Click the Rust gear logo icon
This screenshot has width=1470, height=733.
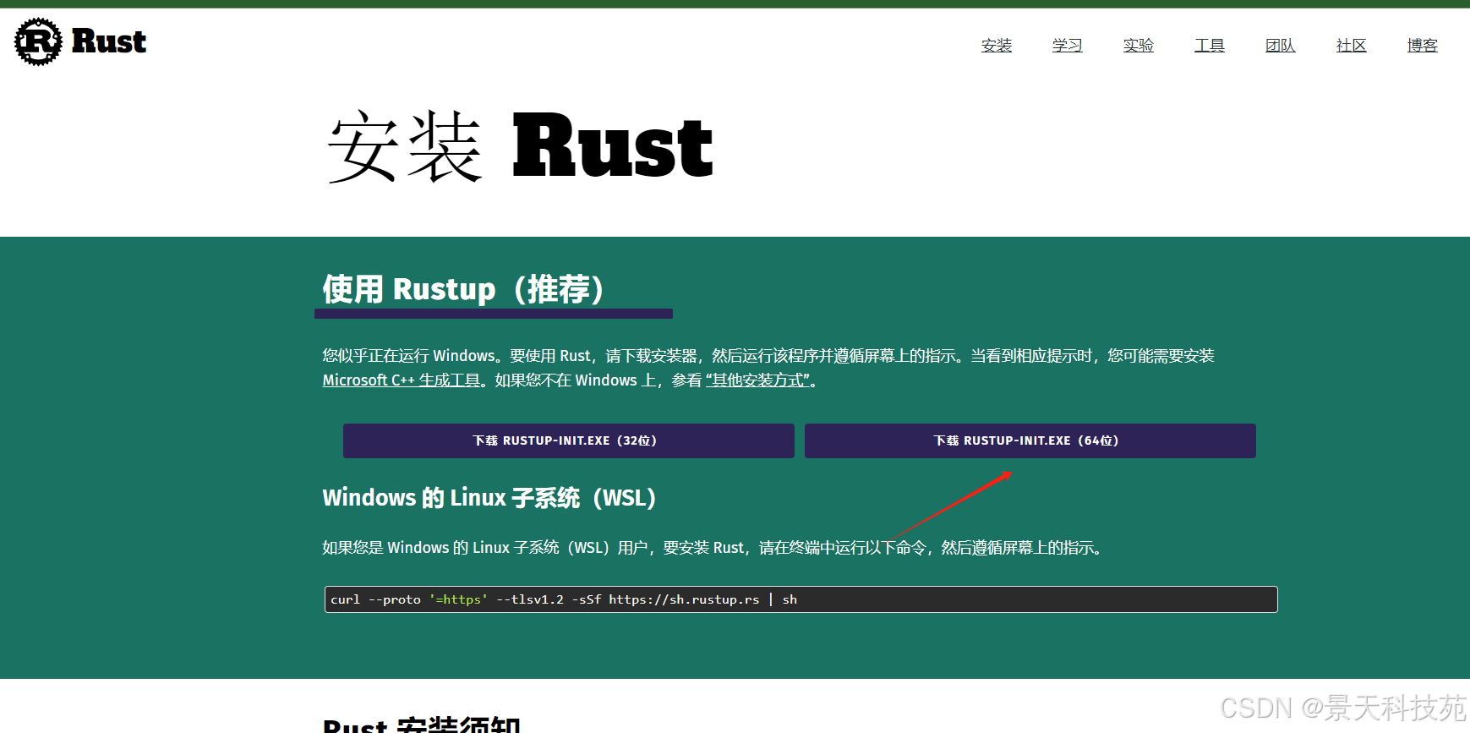pyautogui.click(x=38, y=41)
